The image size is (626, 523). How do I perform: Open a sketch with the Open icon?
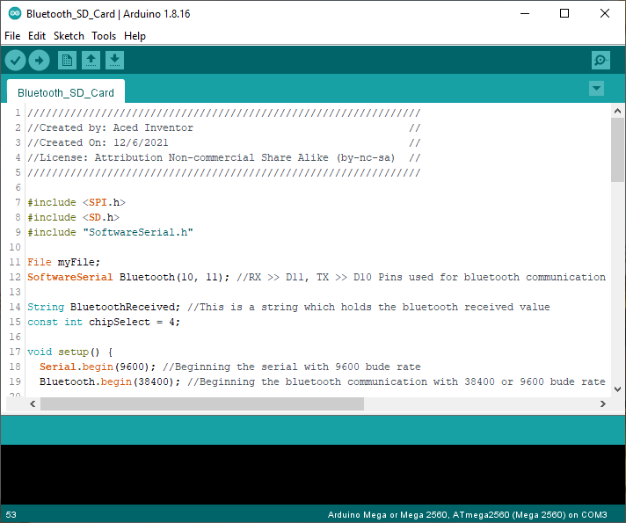(x=91, y=61)
